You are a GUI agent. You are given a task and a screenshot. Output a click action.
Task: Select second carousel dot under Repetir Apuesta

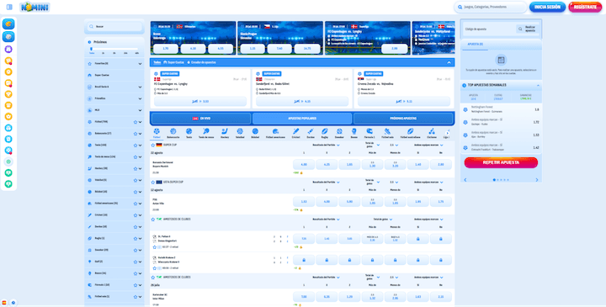coord(497,179)
